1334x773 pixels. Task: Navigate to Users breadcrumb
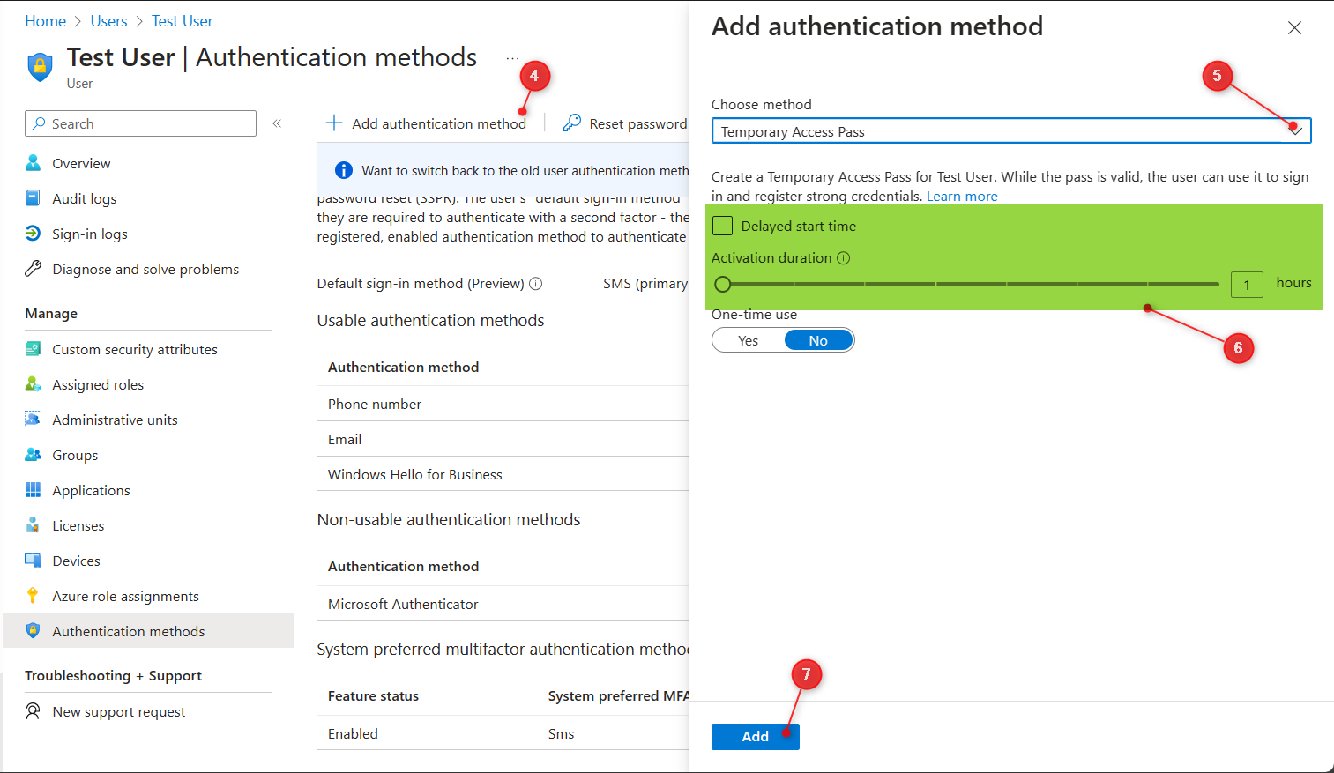[108, 21]
